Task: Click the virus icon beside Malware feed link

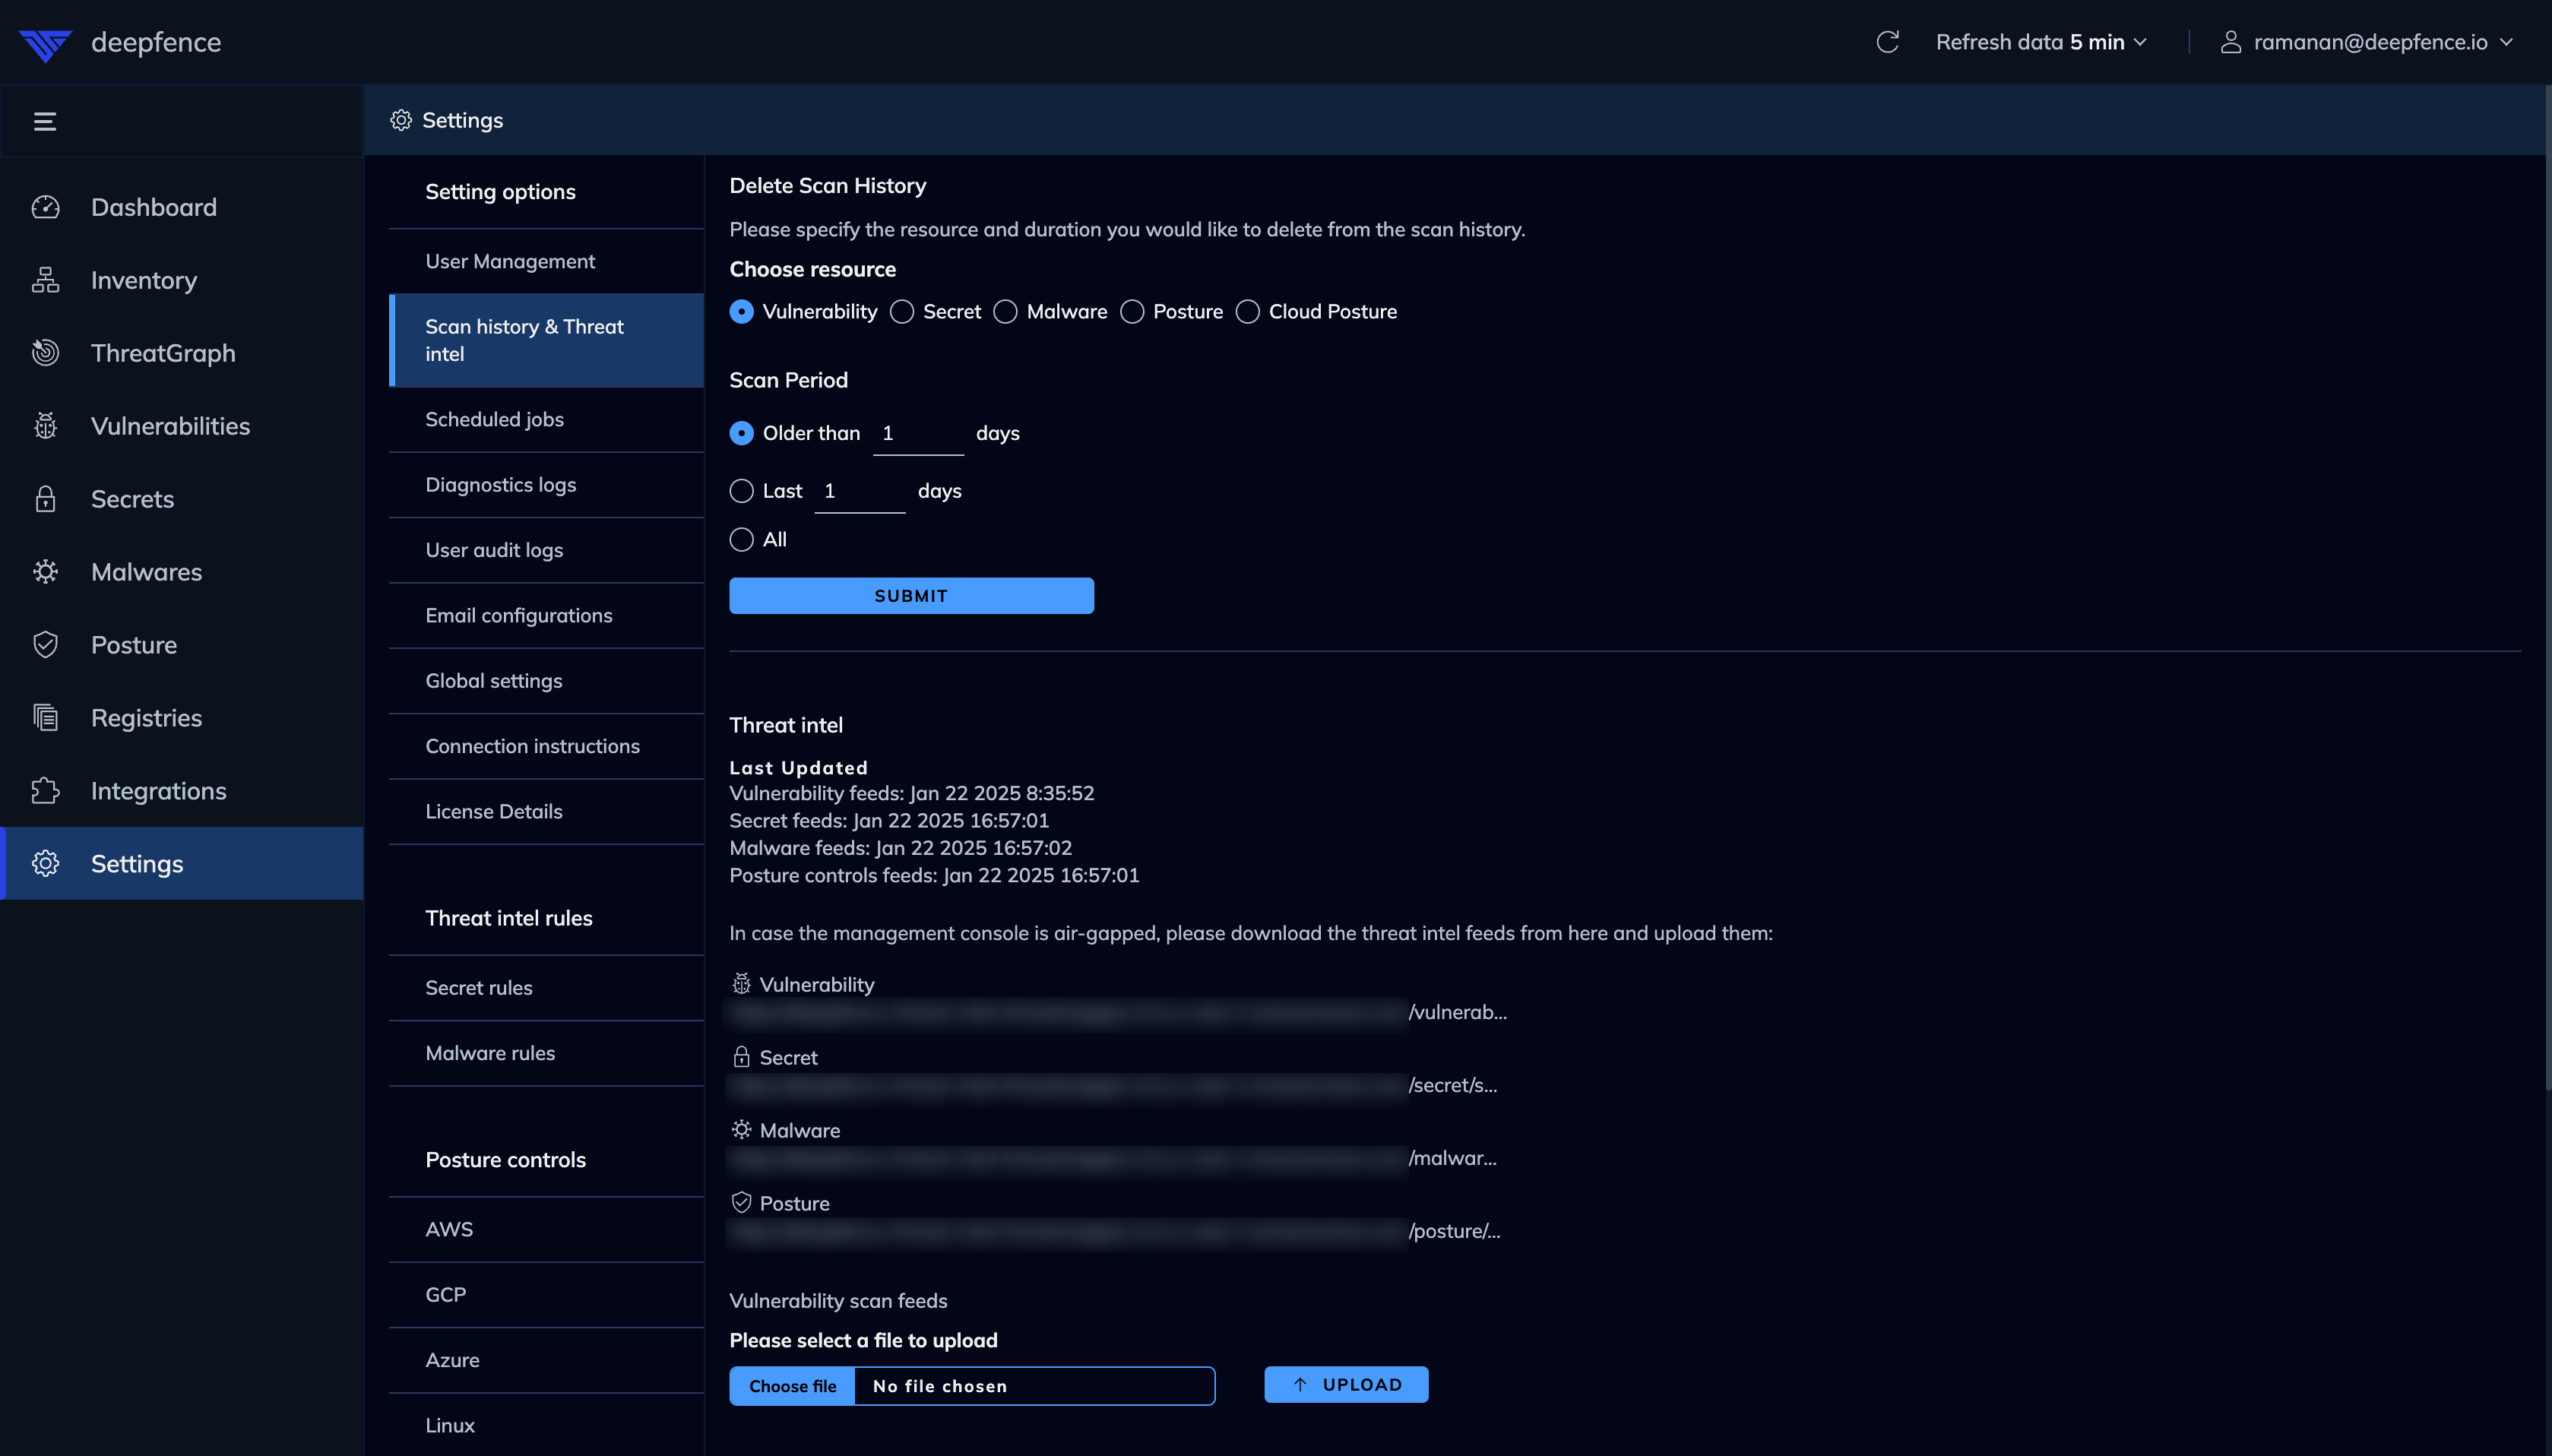Action: (741, 1129)
